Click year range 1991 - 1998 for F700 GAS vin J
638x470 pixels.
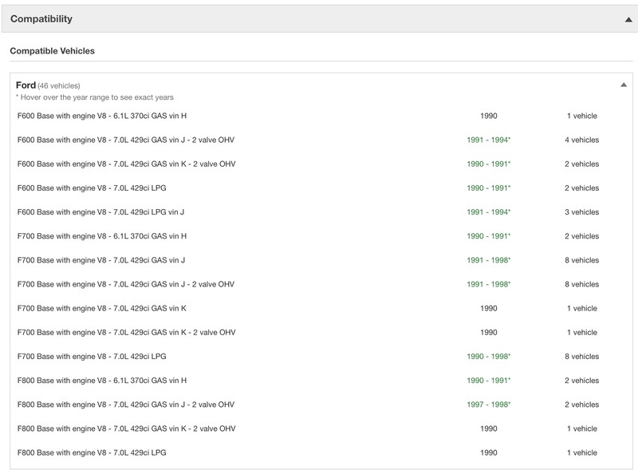pyautogui.click(x=489, y=260)
